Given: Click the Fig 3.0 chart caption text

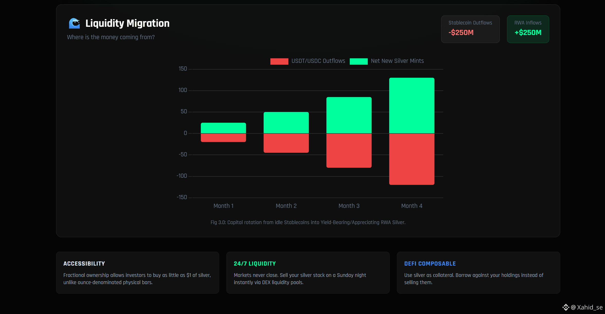Looking at the screenshot, I should point(308,222).
